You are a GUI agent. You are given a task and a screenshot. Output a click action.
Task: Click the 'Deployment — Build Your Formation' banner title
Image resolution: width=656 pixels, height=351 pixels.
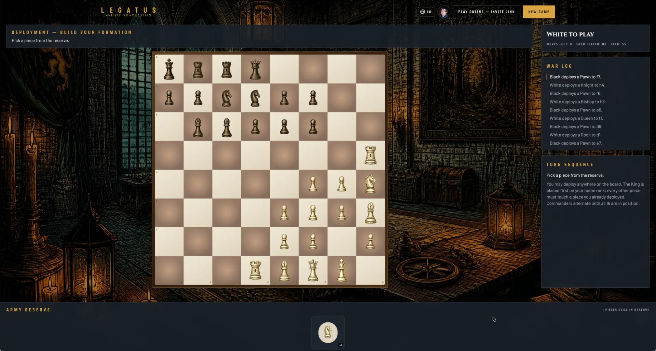tap(72, 32)
